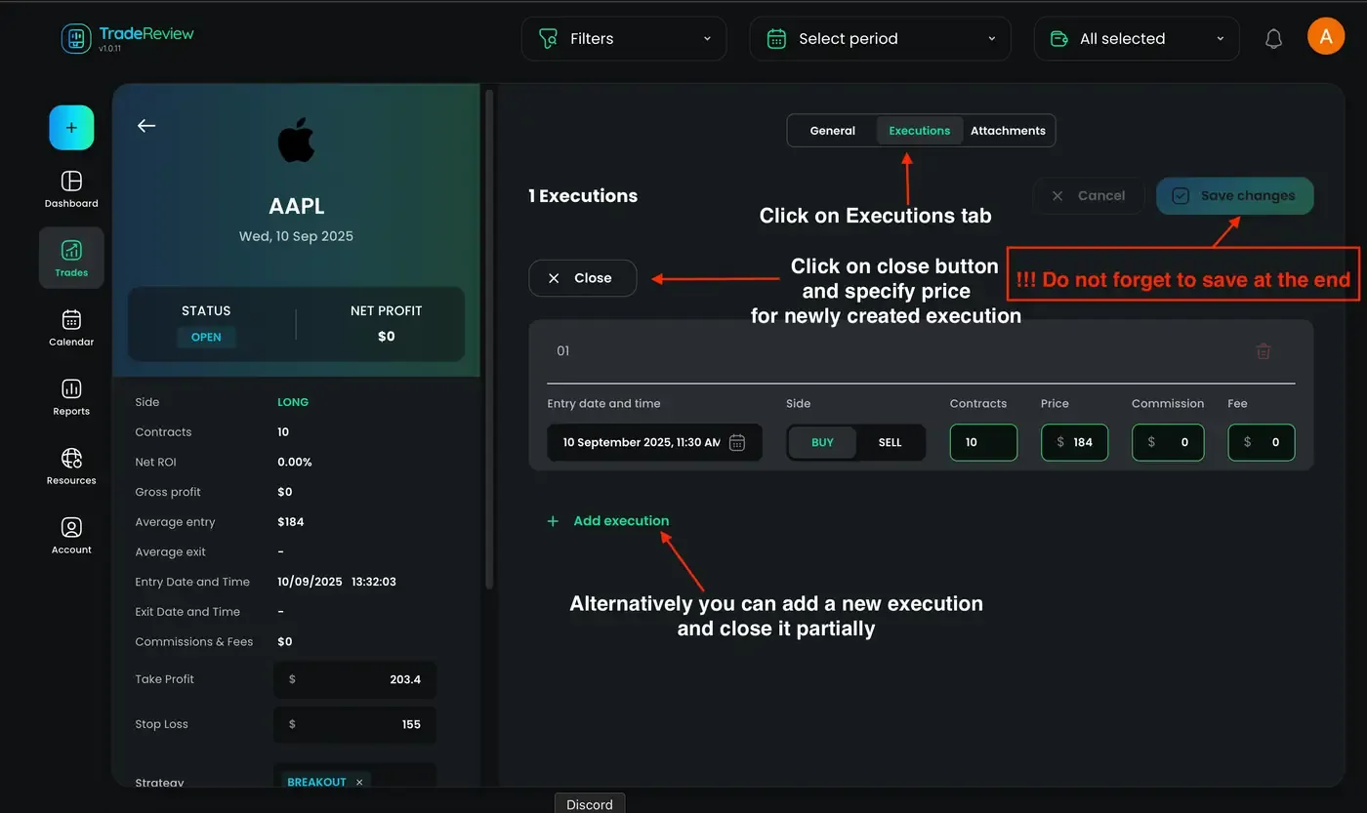The image size is (1367, 813).
Task: Click the plus add-trade button in sidebar
Action: [x=71, y=128]
